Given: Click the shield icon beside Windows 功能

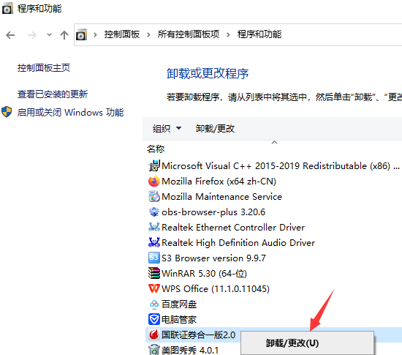Looking at the screenshot, I should point(7,112).
